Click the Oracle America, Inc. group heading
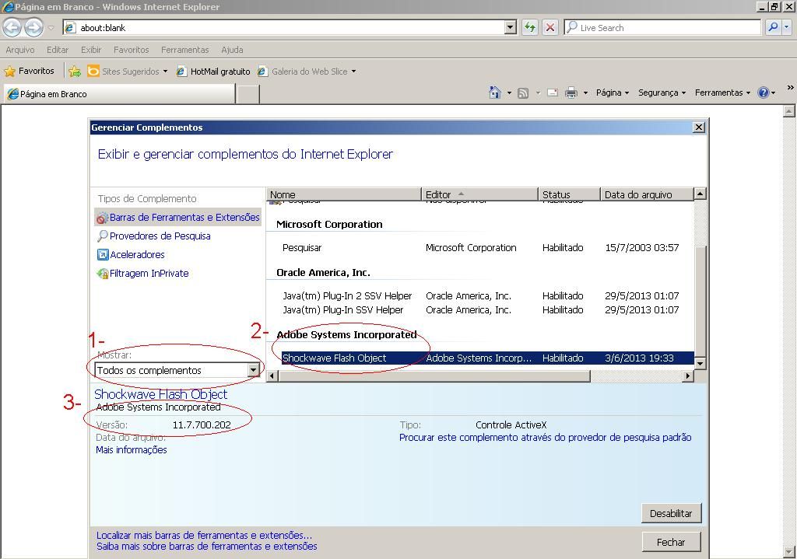 (323, 273)
